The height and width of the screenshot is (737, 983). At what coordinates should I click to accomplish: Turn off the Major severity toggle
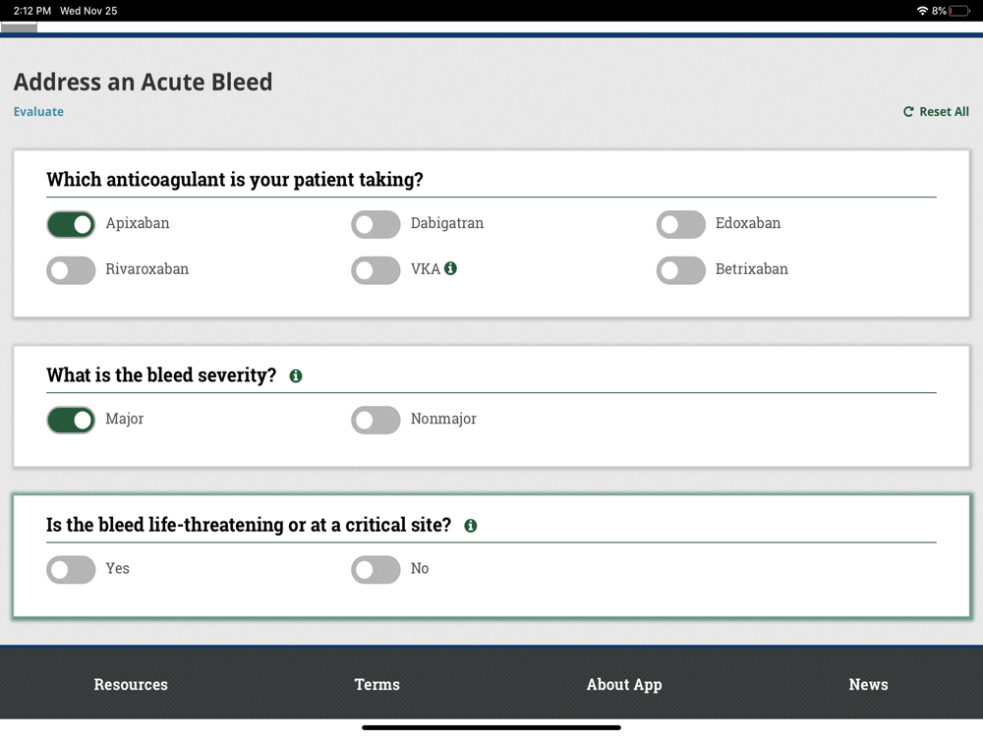(71, 421)
